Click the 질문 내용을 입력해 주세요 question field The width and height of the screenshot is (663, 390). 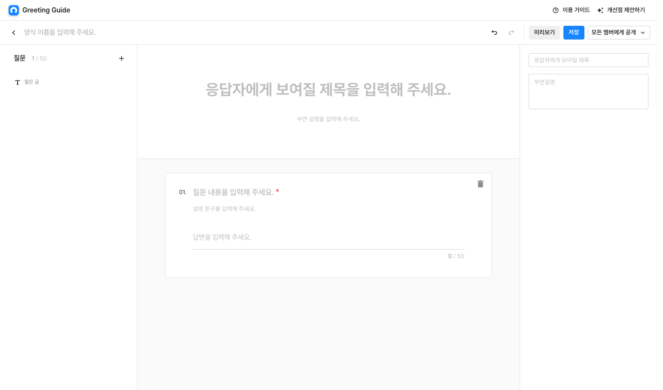[233, 192]
